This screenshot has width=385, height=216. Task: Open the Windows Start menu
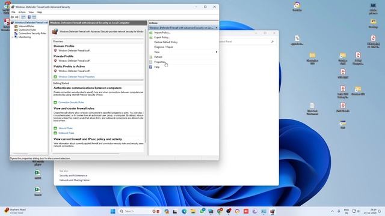pyautogui.click(x=112, y=211)
